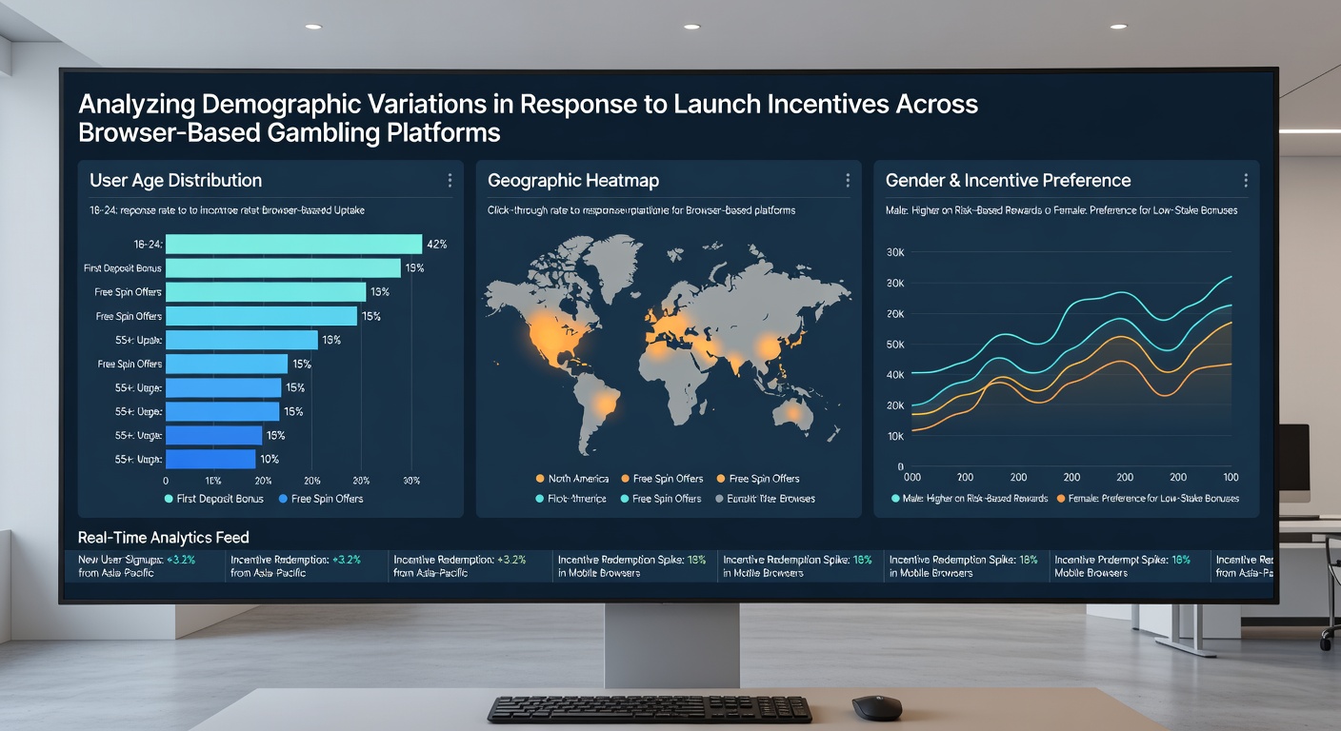Toggle gray browser legend entry on heatmap
Image resolution: width=1341 pixels, height=731 pixels.
[x=765, y=499]
